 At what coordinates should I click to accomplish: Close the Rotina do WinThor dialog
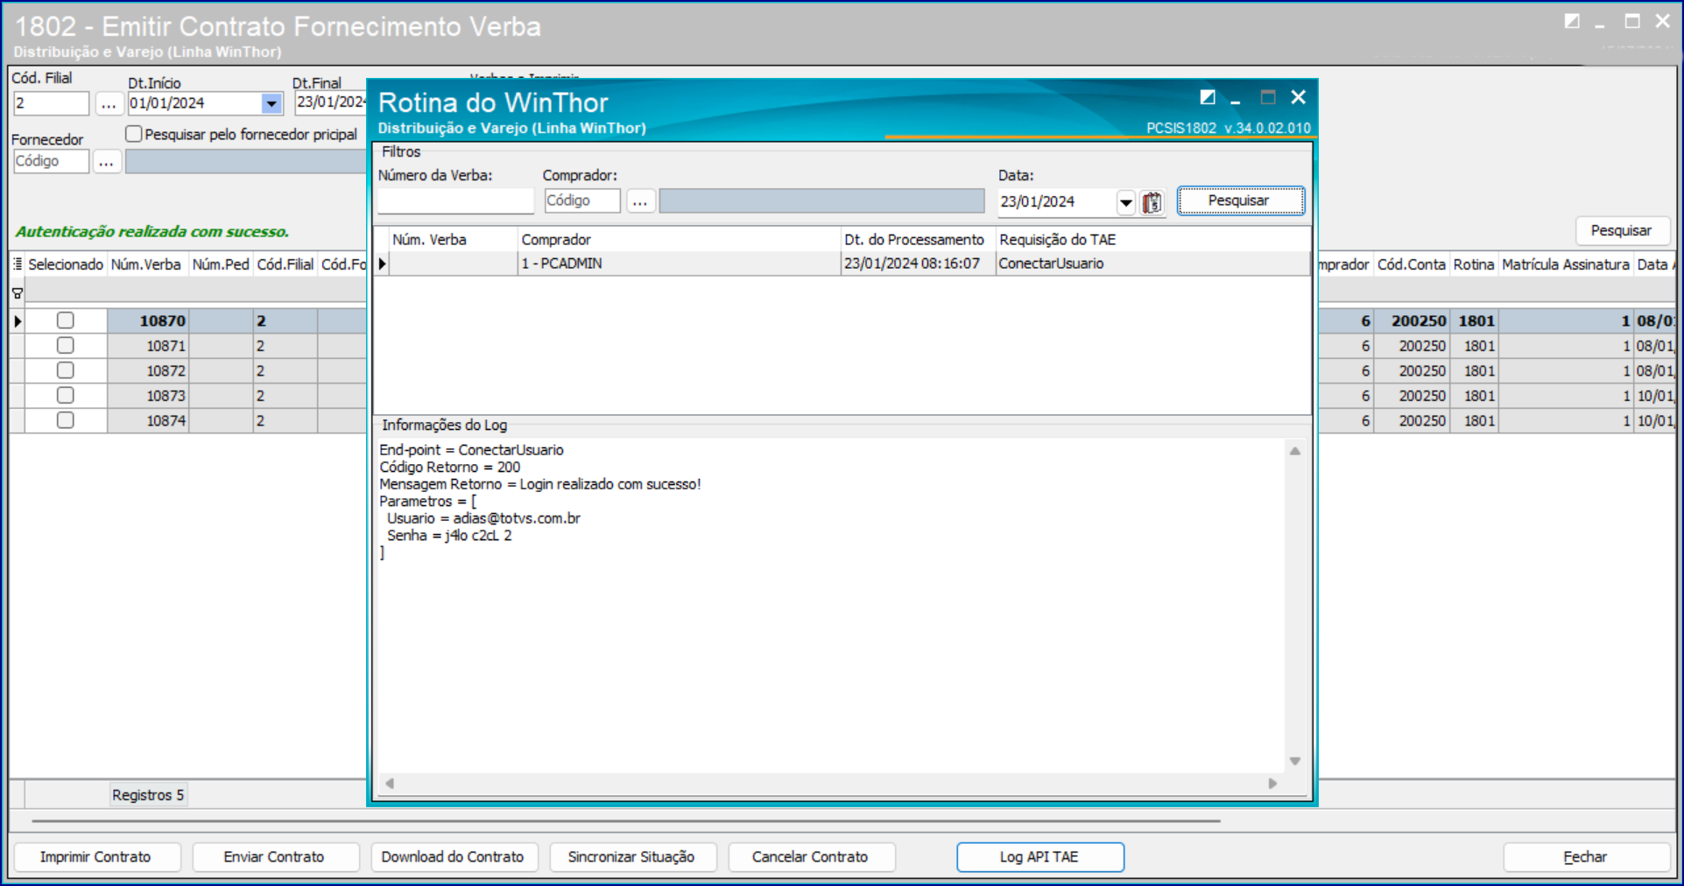(x=1299, y=97)
